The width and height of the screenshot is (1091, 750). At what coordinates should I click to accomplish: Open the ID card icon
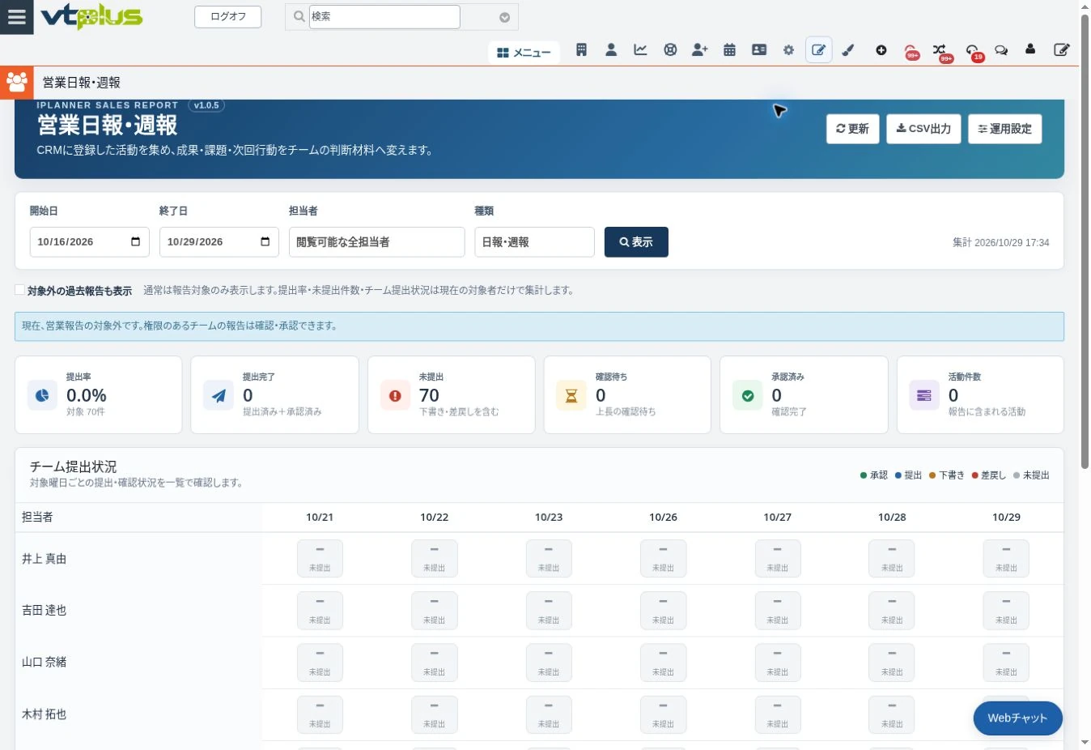click(759, 50)
